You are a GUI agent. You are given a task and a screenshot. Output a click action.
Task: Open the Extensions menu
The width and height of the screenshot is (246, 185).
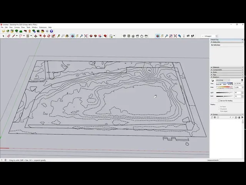point(43,27)
